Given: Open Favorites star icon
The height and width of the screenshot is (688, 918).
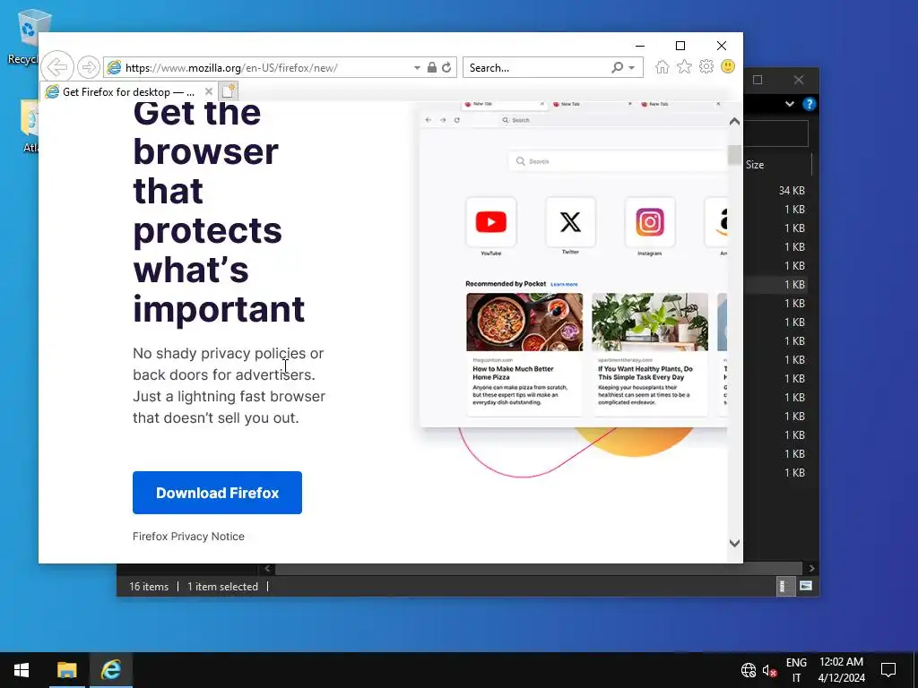Looking at the screenshot, I should pyautogui.click(x=684, y=66).
